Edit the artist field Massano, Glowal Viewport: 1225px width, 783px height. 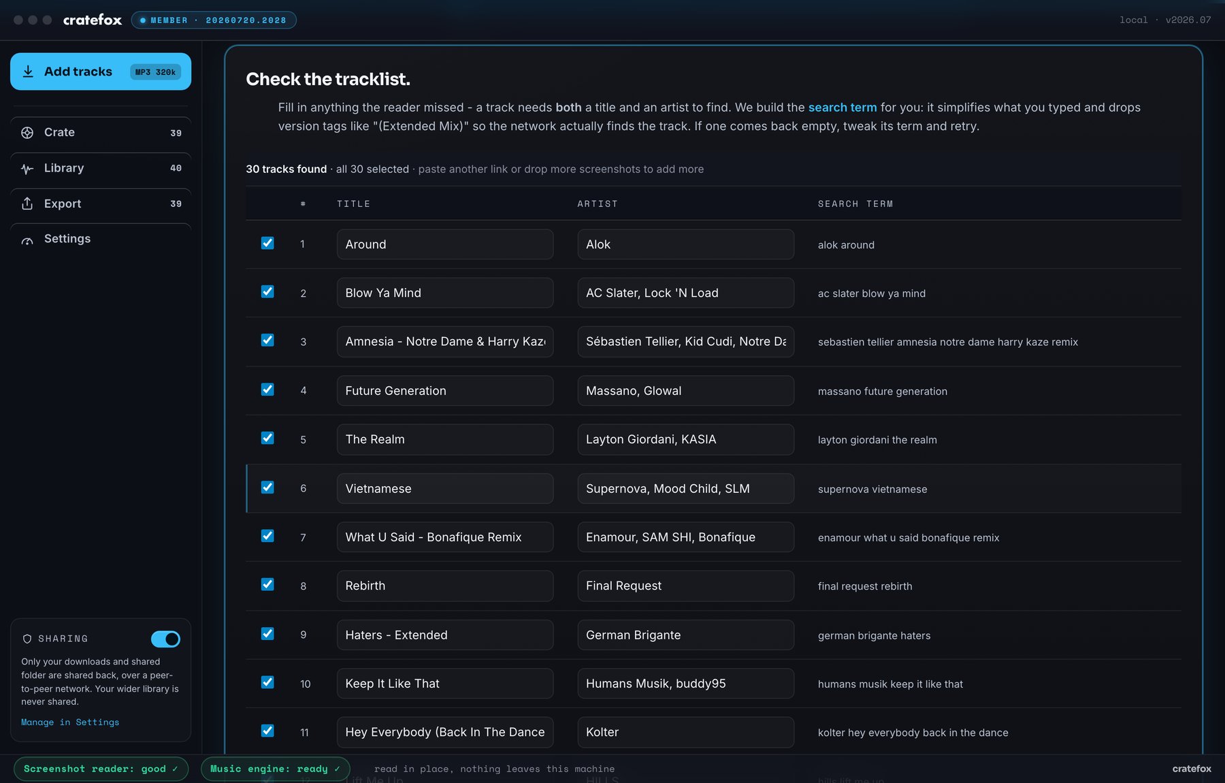pos(686,391)
